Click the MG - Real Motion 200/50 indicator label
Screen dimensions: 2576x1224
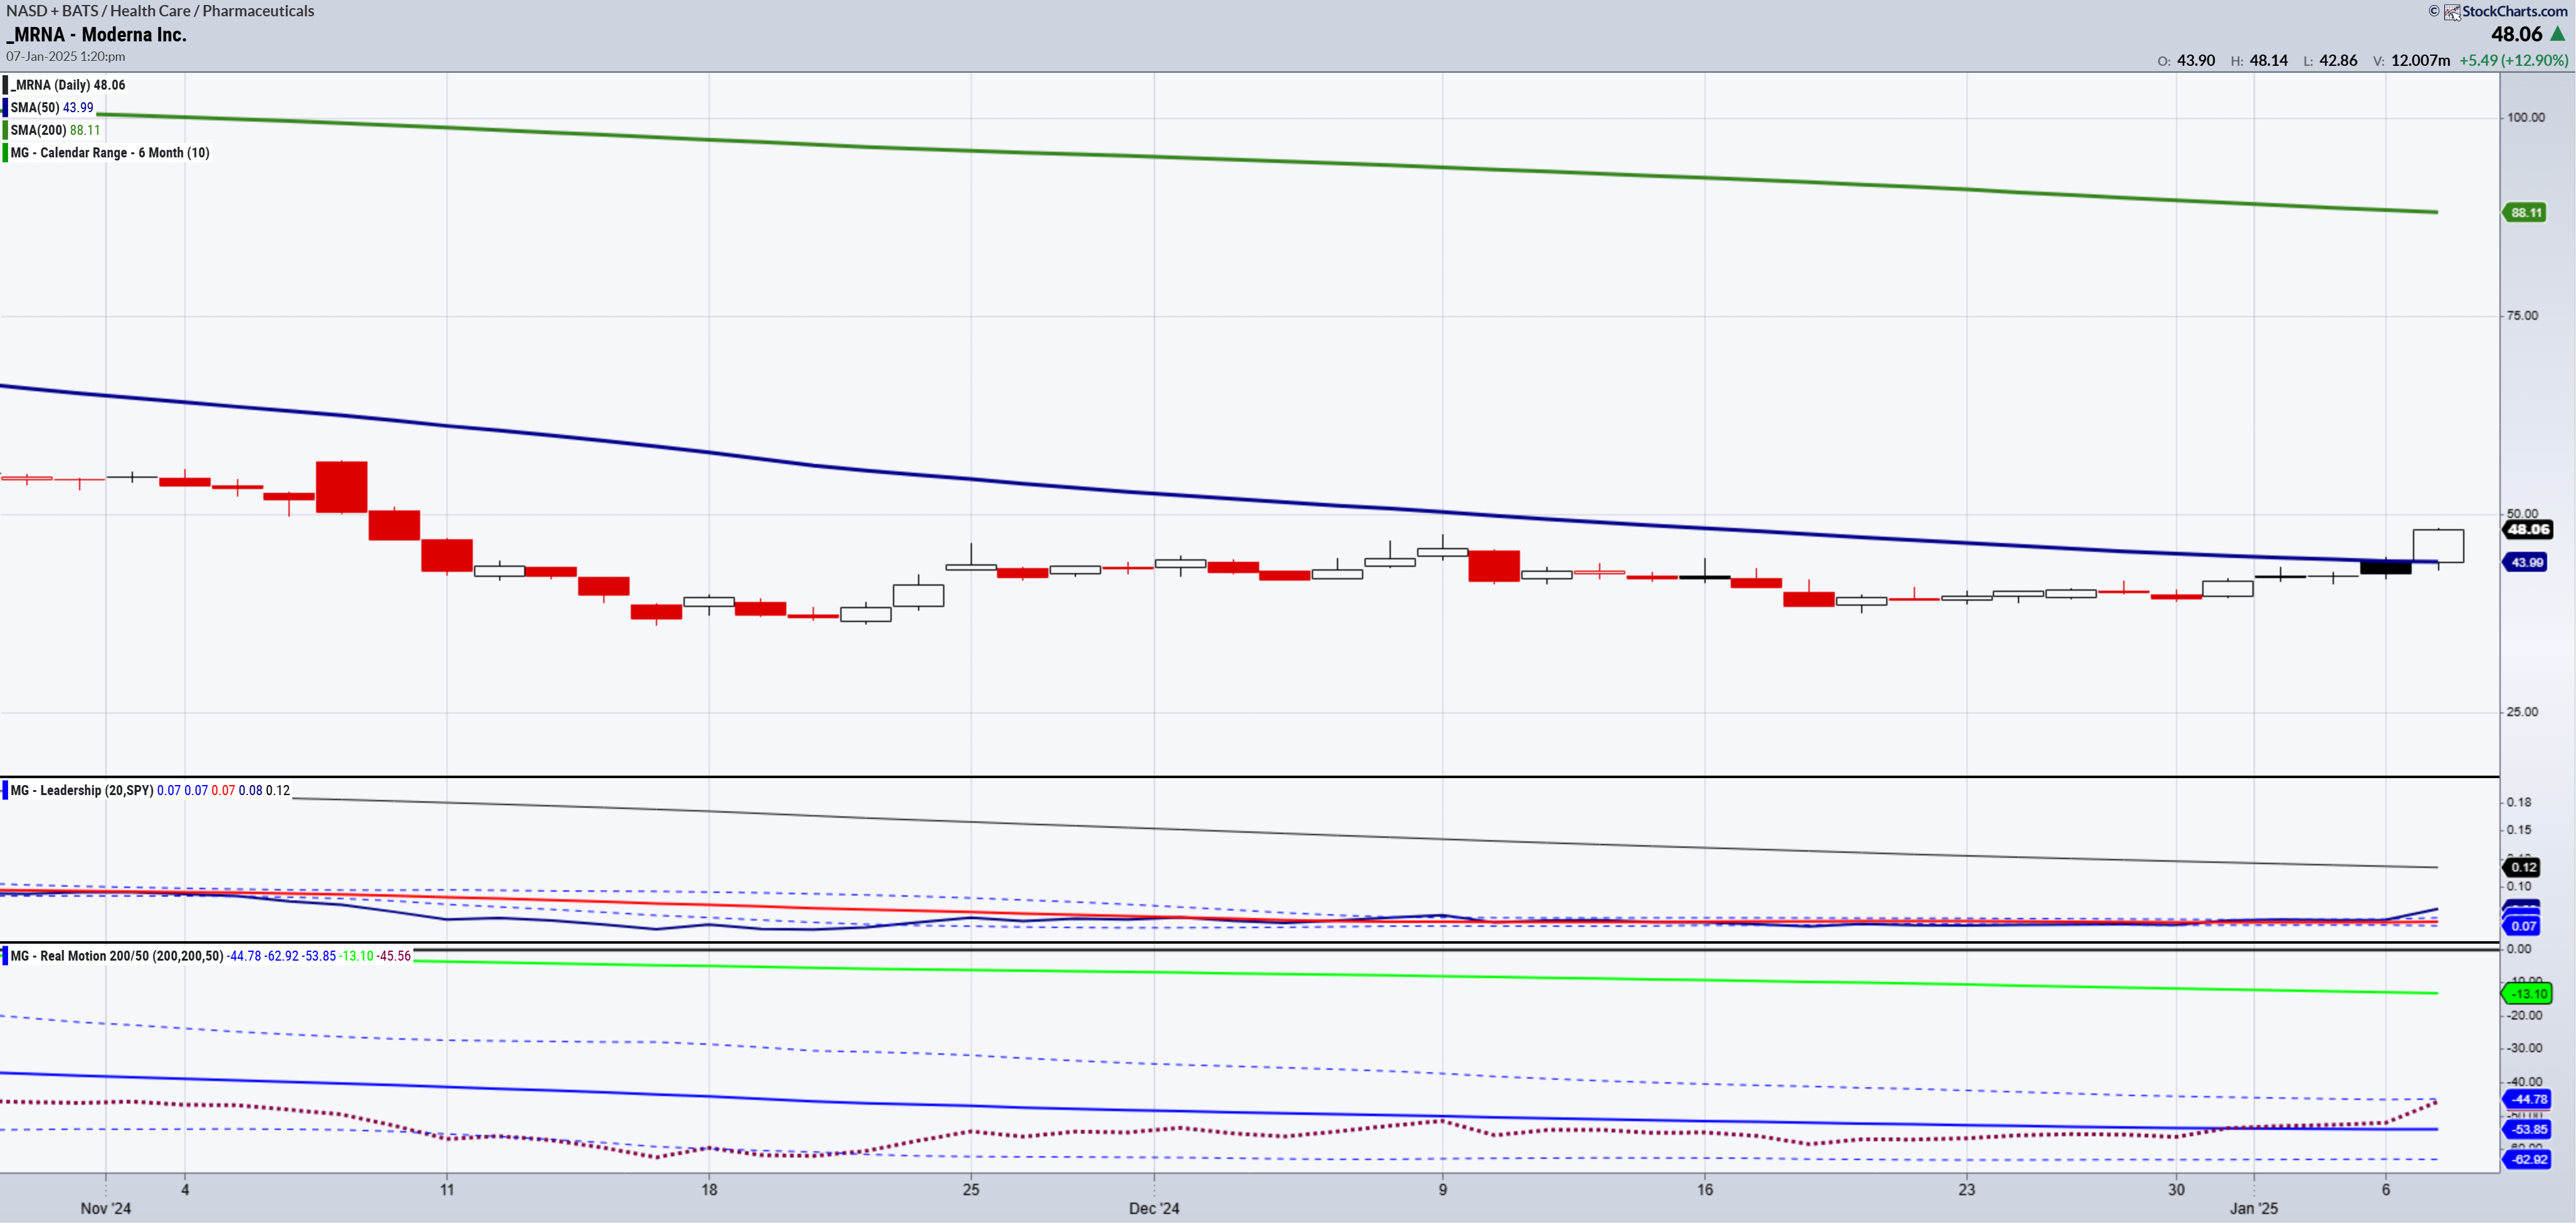[117, 957]
